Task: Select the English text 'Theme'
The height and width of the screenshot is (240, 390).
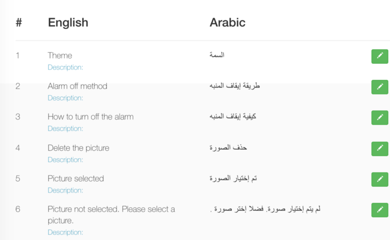Action: 60,55
